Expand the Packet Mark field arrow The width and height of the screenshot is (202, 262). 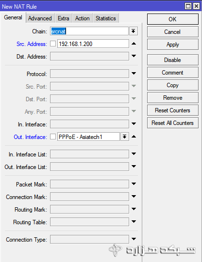134,184
